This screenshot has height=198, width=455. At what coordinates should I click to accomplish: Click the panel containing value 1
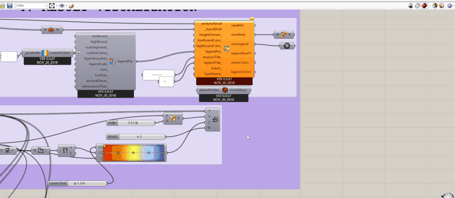point(8,56)
